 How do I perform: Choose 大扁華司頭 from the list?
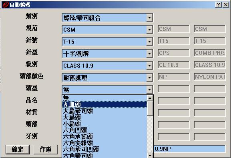click(x=104, y=111)
